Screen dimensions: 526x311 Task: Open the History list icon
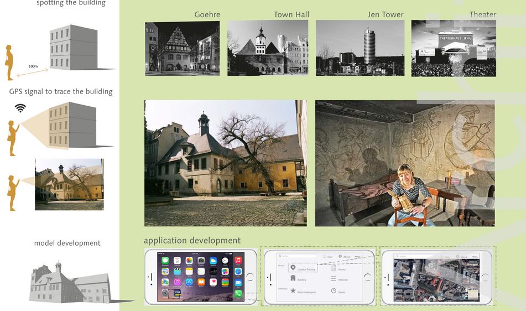(x=334, y=268)
